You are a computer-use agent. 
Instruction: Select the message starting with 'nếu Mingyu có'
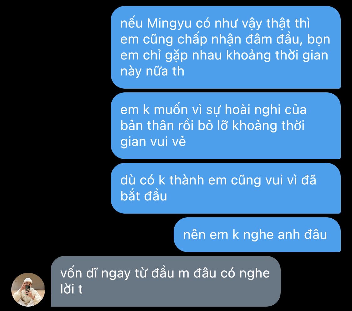226,47
